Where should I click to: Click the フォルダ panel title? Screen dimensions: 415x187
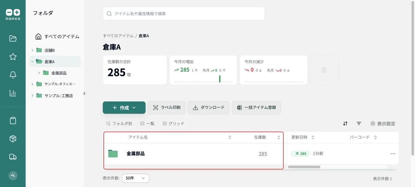tap(43, 13)
